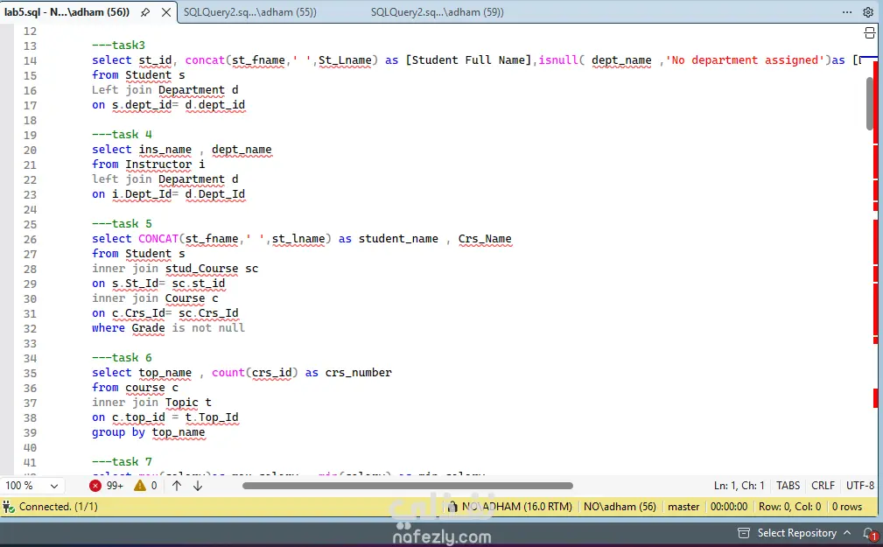Click 'on c.Crs_Id= sc.Crs_Id' line
The height and width of the screenshot is (547, 883).
165,313
